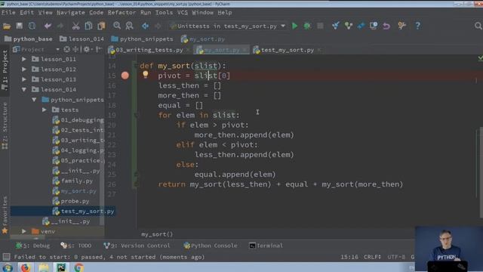Click the CRLF line separator indicator
The image size is (483, 272).
click(x=372, y=257)
